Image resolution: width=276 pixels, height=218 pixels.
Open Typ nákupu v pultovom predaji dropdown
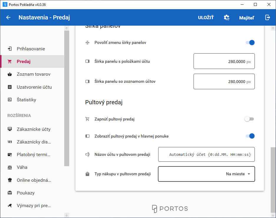(206, 174)
